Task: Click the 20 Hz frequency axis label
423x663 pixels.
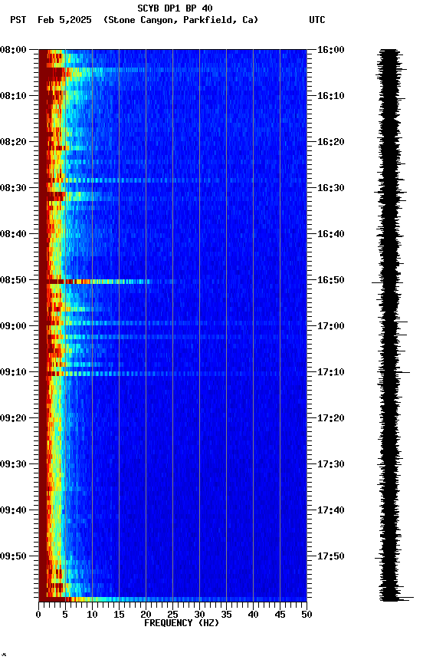Action: pyautogui.click(x=146, y=615)
